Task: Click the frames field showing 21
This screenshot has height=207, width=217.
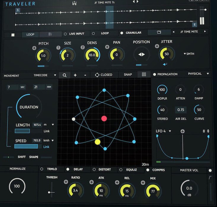Action: (39, 87)
